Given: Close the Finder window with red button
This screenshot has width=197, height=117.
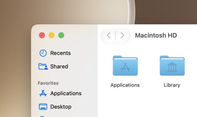Looking at the screenshot, I should (42, 35).
